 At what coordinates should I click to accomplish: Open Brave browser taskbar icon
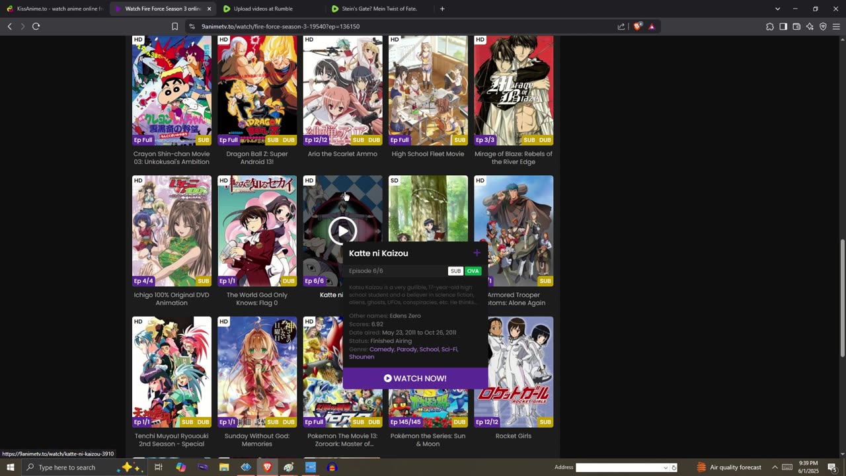click(267, 467)
